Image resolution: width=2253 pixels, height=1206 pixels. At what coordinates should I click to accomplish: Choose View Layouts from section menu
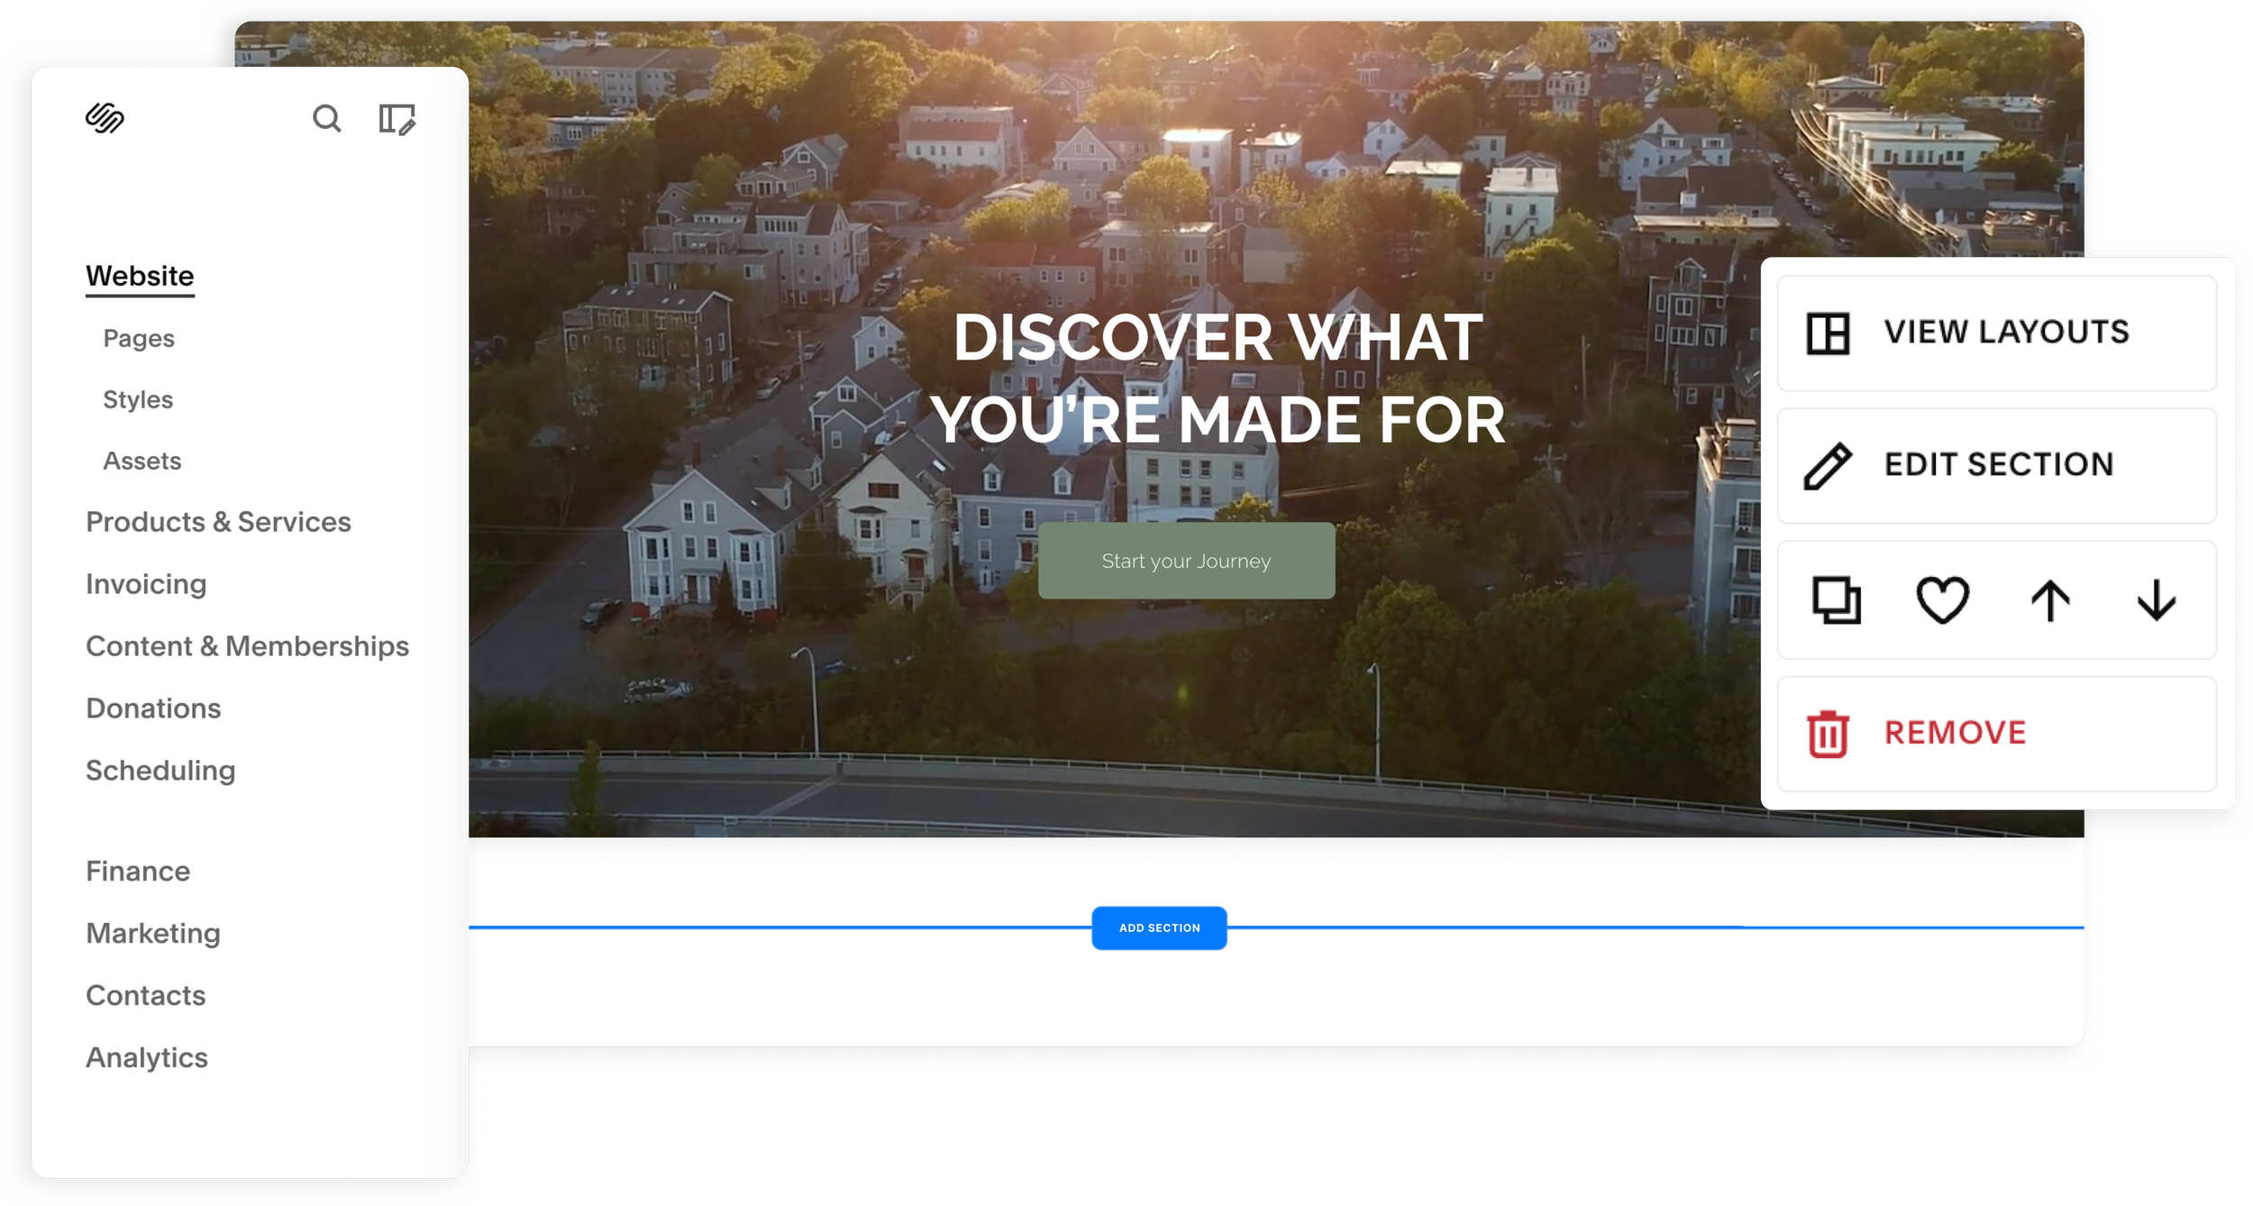point(2006,333)
